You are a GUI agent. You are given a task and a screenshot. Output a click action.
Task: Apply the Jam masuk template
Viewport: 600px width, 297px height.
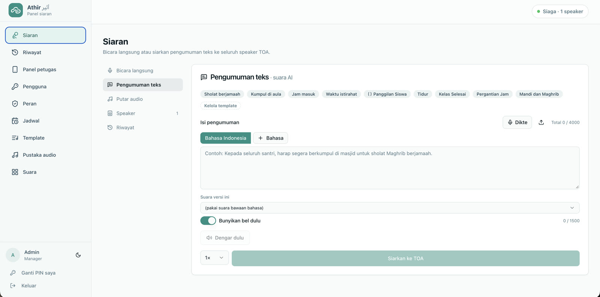click(303, 94)
